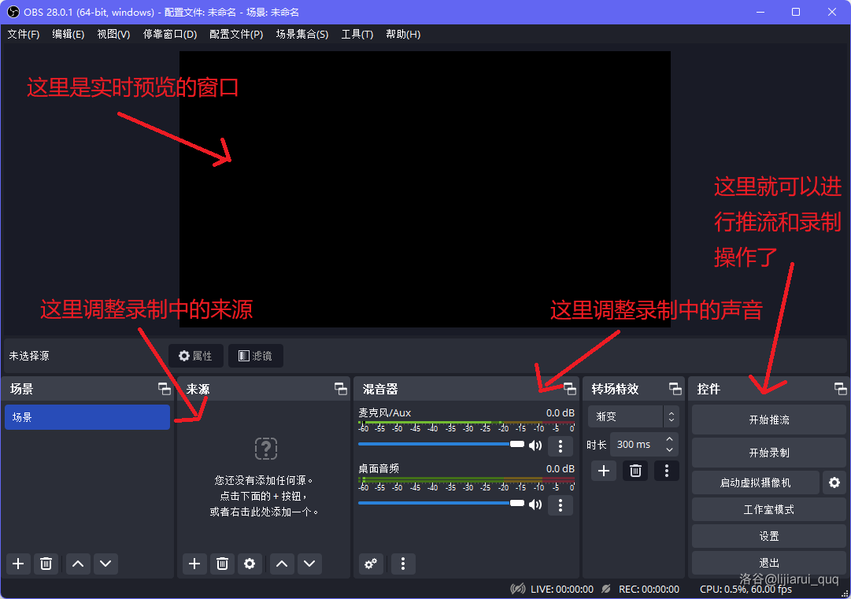Open 桌面音频 three-dot options menu
The width and height of the screenshot is (851, 599).
pos(561,505)
